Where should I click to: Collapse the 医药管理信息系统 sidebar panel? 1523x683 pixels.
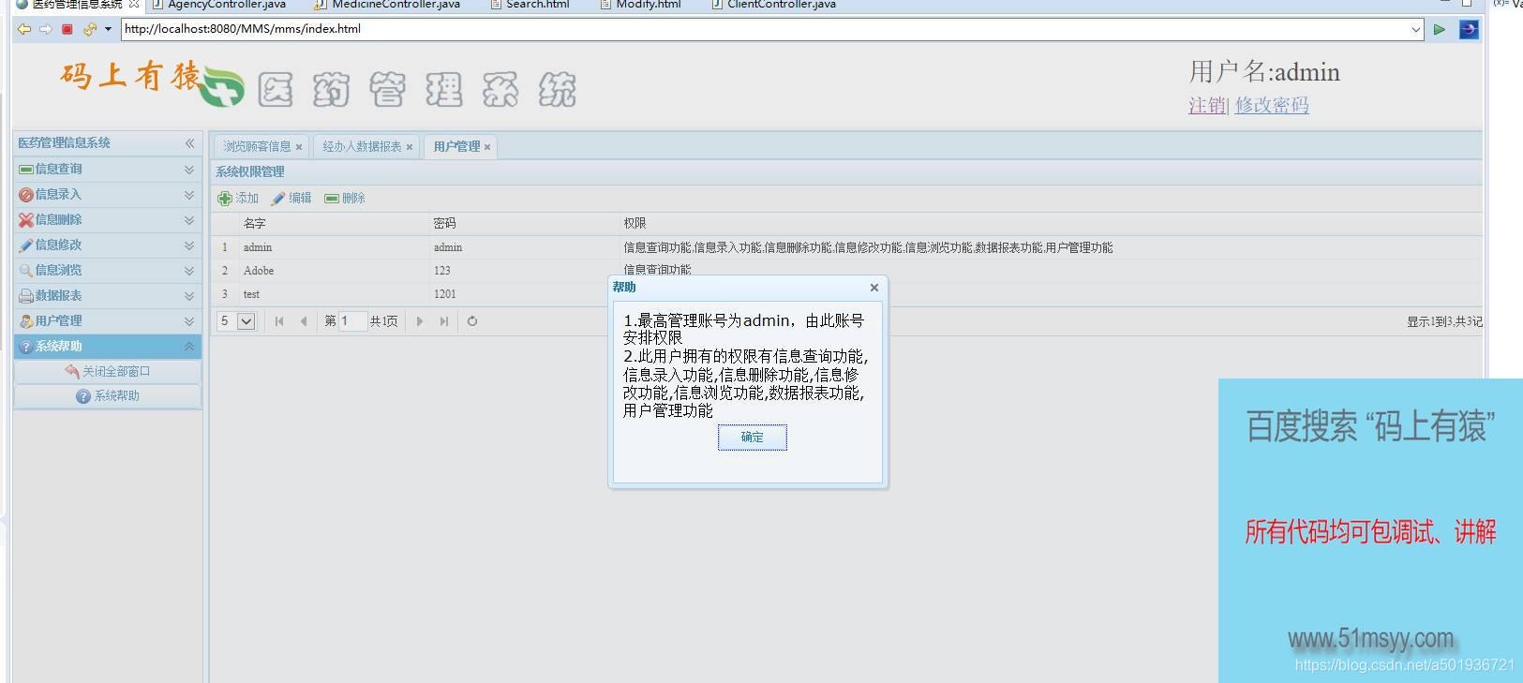(x=189, y=143)
